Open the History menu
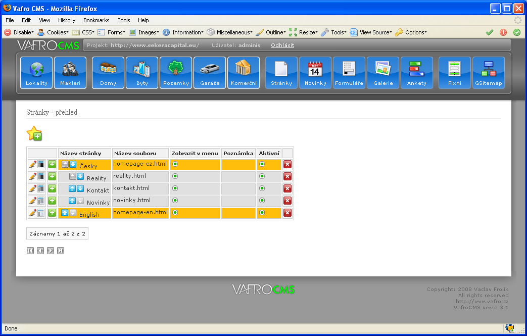This screenshot has width=527, height=336. 67,20
